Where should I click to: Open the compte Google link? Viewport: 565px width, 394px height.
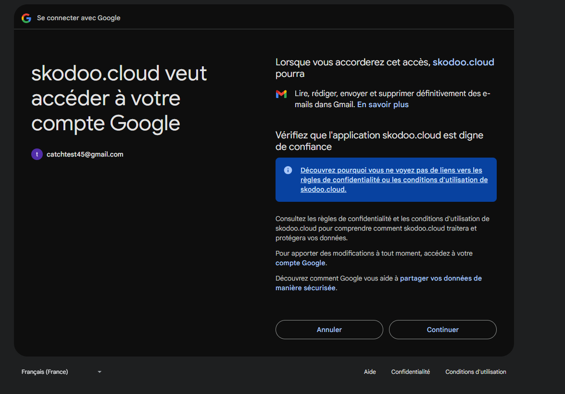click(300, 263)
